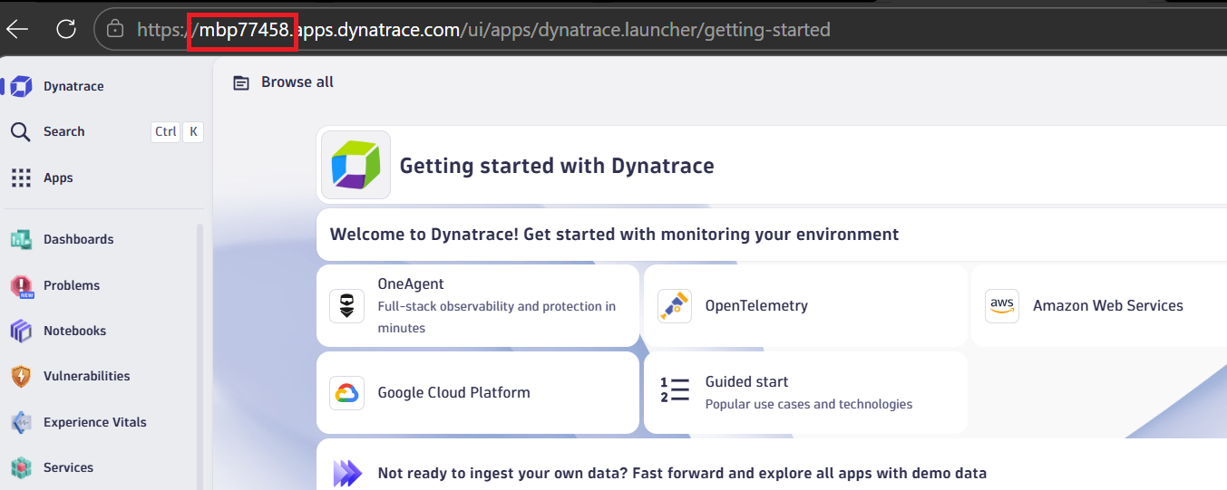This screenshot has width=1227, height=490.
Task: Click the OneAgent icon
Action: [346, 306]
